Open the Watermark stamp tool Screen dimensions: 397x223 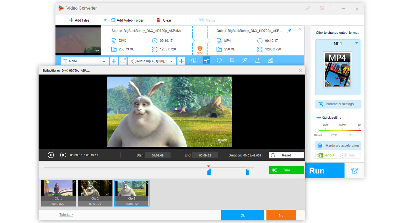click(x=257, y=61)
